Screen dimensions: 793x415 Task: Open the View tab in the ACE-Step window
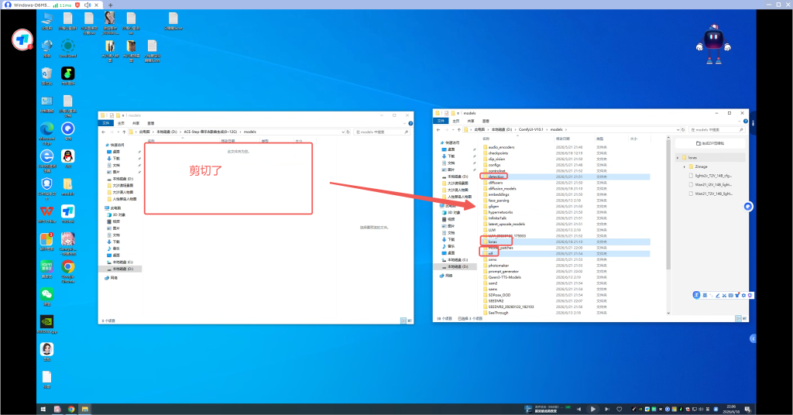tap(151, 123)
